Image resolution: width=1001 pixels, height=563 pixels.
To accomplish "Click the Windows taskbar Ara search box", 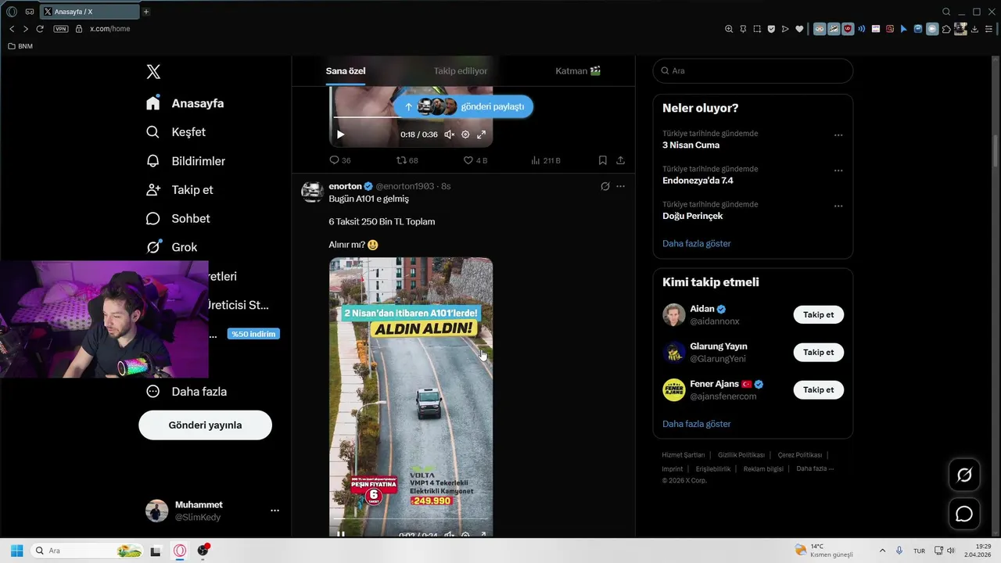I will 87,550.
